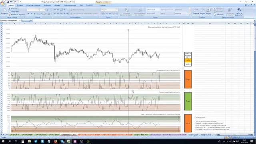The height and width of the screenshot is (144, 256).
Task: Open the font size combo box
Action: tap(42, 10)
